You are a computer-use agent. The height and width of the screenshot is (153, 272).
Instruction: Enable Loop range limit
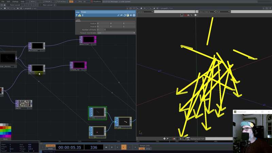pos(142,149)
